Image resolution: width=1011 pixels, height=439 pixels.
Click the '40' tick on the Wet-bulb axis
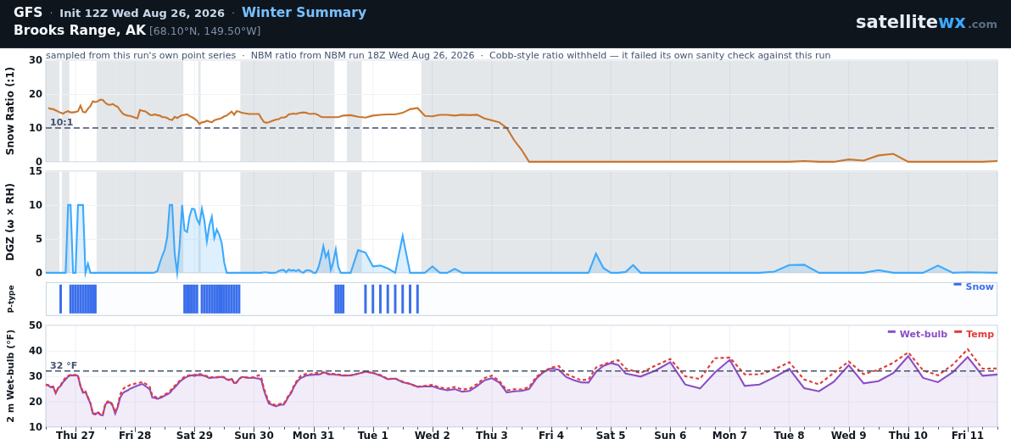tap(36, 351)
